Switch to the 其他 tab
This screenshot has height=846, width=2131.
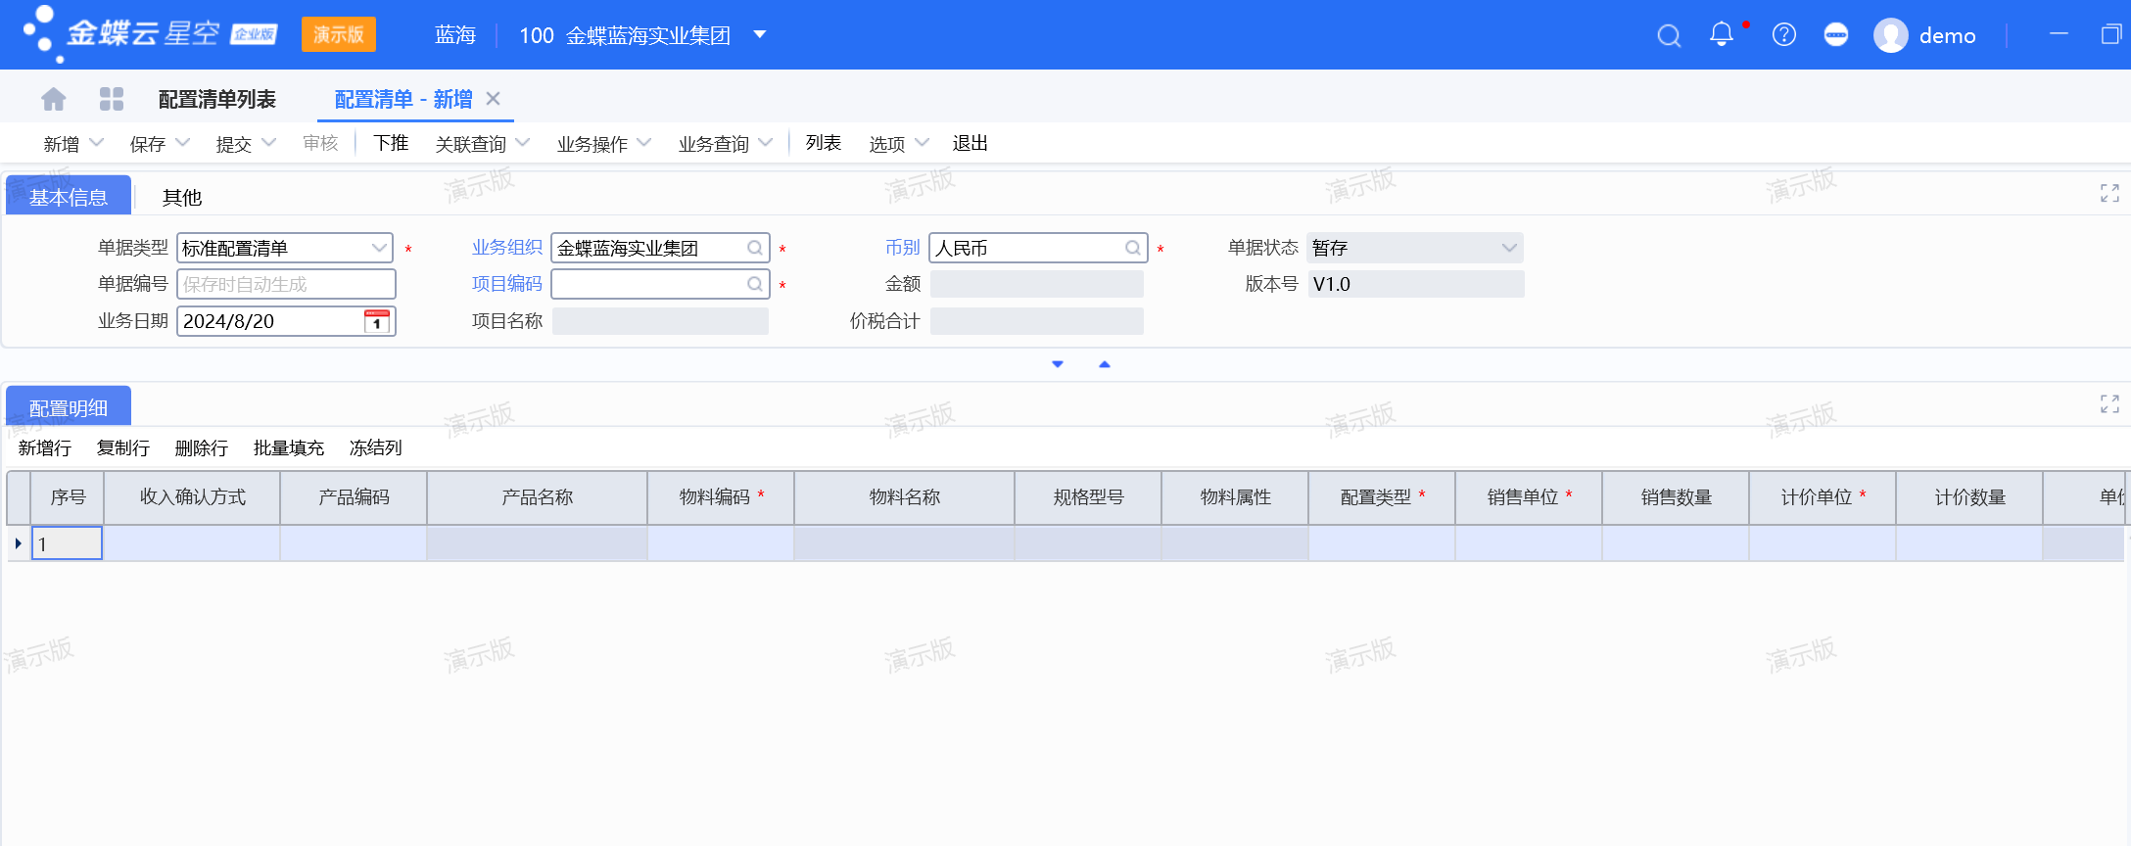click(182, 197)
